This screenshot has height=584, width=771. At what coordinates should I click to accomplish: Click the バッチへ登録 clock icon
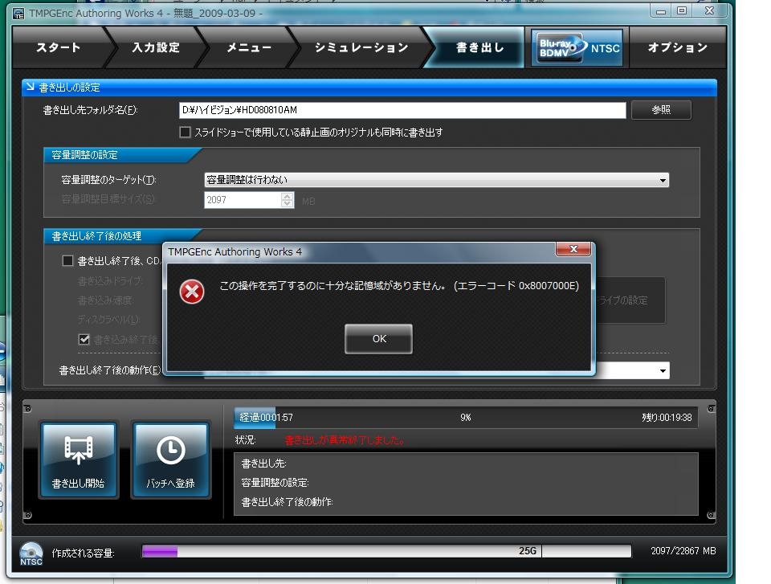pyautogui.click(x=170, y=459)
